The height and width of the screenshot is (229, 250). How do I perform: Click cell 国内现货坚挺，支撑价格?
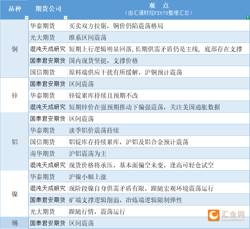158,60
